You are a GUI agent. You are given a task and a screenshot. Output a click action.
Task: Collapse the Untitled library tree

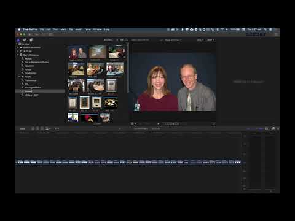click(x=17, y=44)
